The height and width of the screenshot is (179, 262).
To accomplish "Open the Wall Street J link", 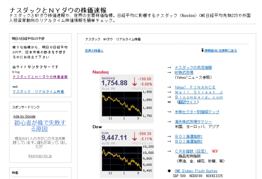I will [x=199, y=92].
